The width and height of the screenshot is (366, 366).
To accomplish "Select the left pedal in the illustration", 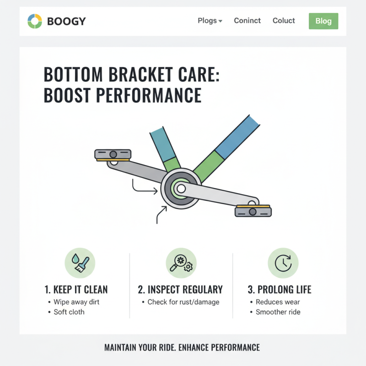I will tap(113, 155).
